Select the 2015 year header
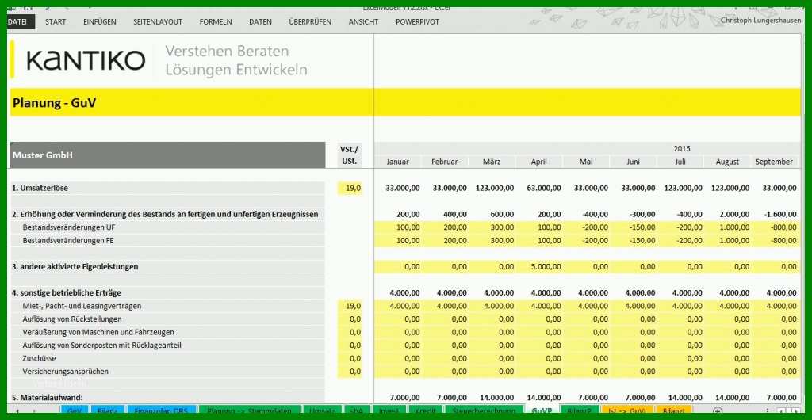 pyautogui.click(x=681, y=148)
